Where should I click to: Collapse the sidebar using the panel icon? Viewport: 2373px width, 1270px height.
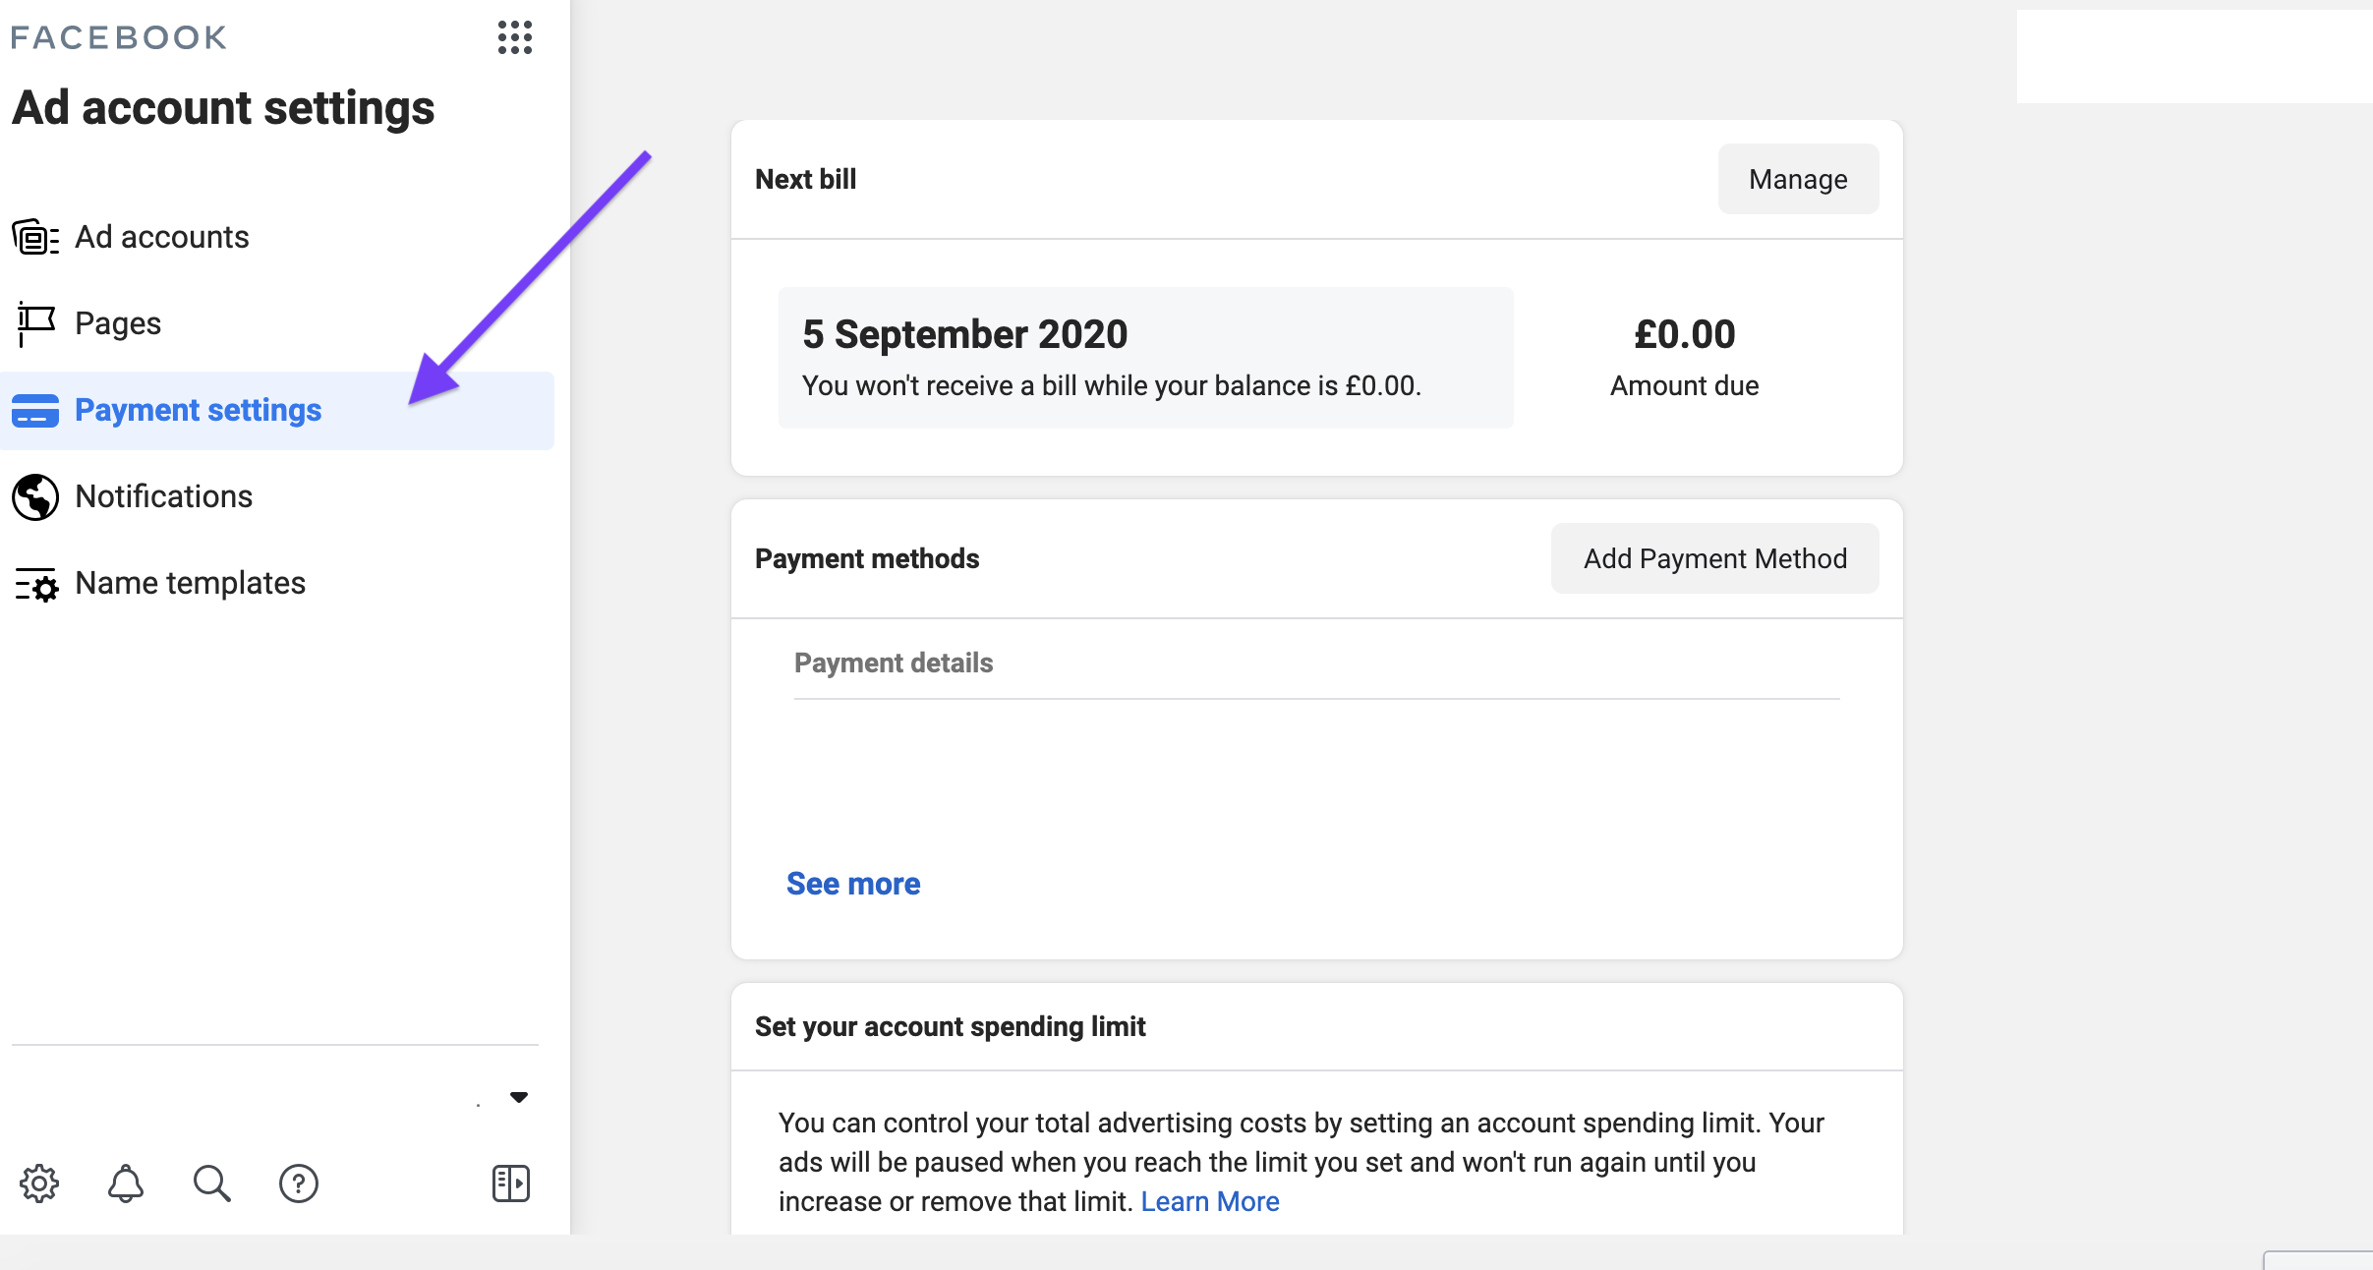point(510,1183)
